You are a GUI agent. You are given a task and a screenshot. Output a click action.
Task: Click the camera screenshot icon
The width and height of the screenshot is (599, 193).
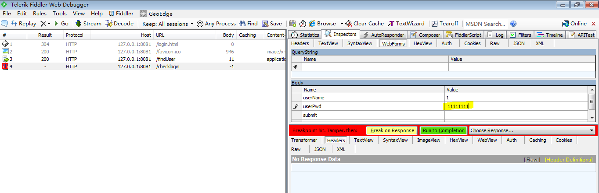[292, 24]
